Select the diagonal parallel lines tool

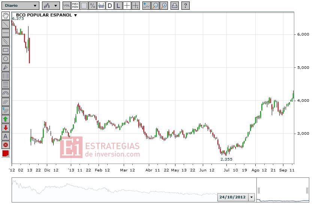[6, 102]
